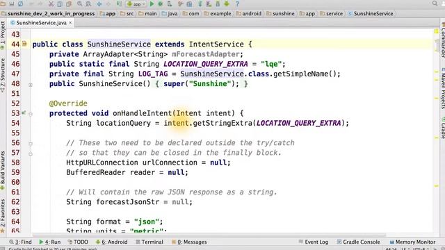Open the 1: Project tool window
This screenshot has height=250, width=445.
pos(3,35)
